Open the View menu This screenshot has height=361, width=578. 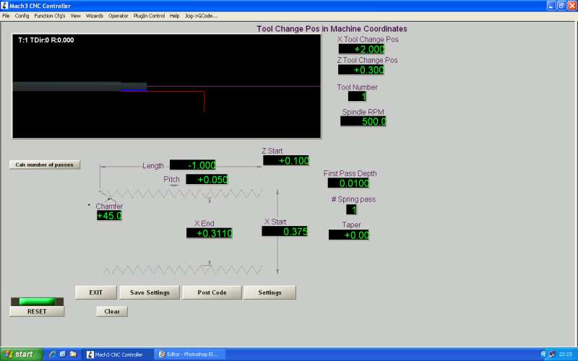coord(75,16)
